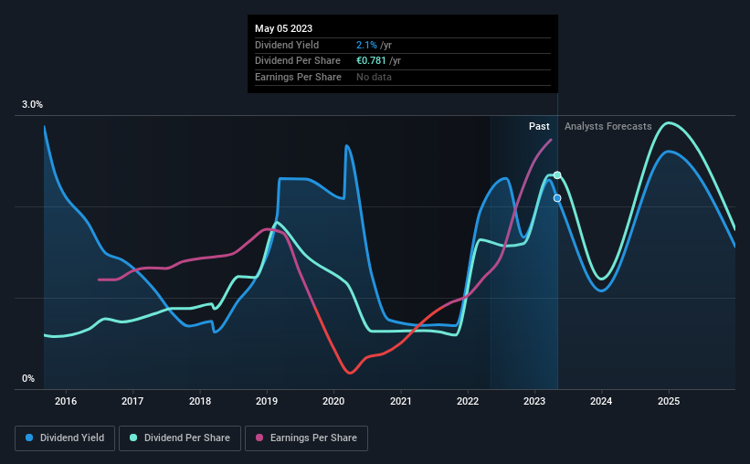Click the 3.0% y-axis label
This screenshot has width=750, height=464.
point(32,104)
